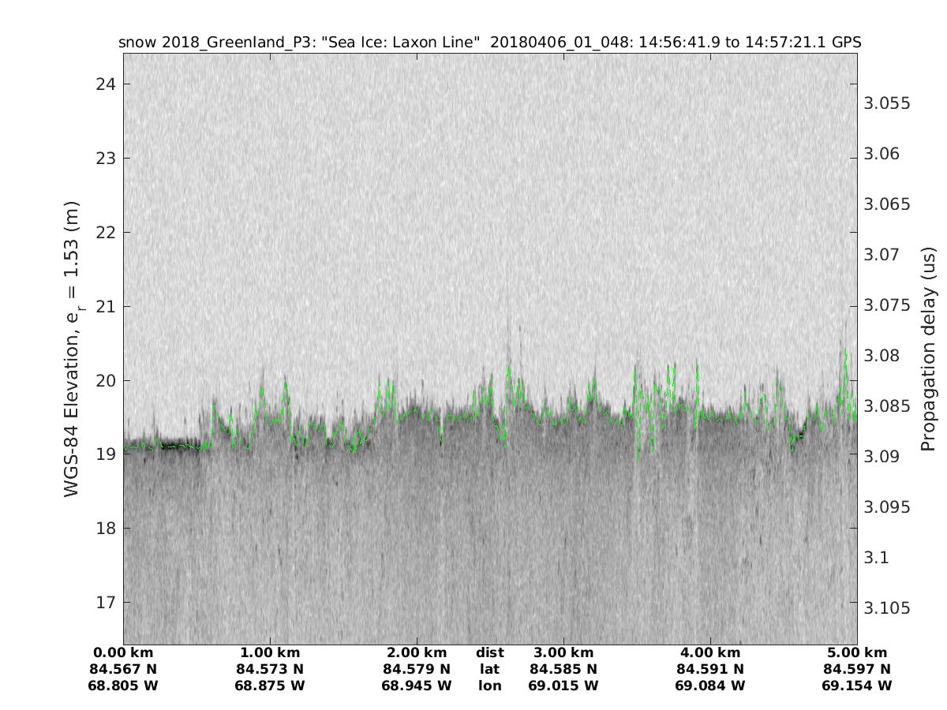Select the 84.585 N latitude label
947x710 pixels.
point(563,670)
